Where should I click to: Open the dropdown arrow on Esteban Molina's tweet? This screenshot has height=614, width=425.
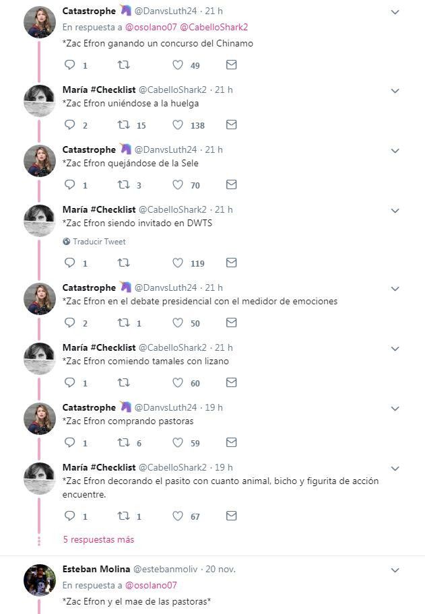(395, 570)
